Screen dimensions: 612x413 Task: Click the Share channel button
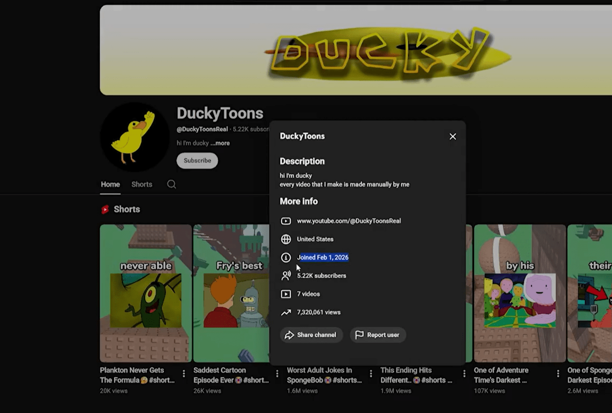(x=311, y=335)
